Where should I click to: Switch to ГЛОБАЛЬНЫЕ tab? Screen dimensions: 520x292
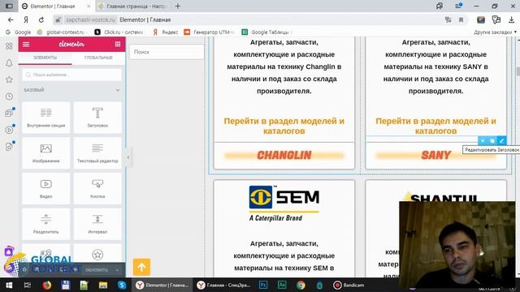(x=98, y=58)
